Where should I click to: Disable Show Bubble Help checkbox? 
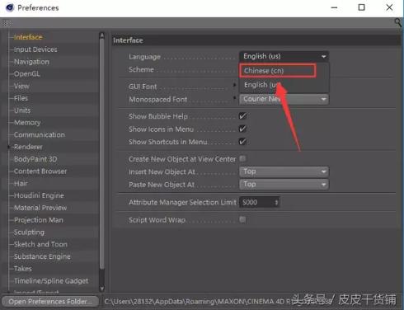242,116
